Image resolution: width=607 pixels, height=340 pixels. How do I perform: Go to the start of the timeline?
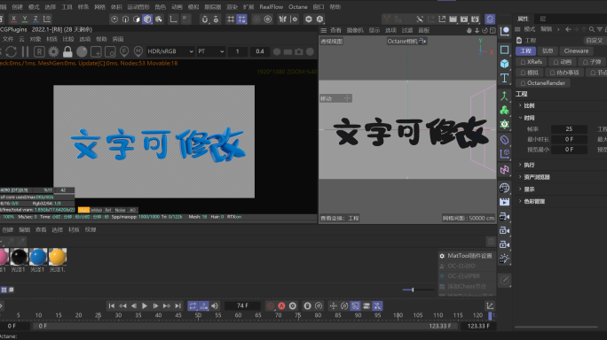click(112, 306)
